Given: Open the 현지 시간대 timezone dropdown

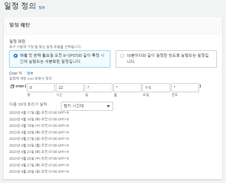Looking at the screenshot, I should [87, 106].
